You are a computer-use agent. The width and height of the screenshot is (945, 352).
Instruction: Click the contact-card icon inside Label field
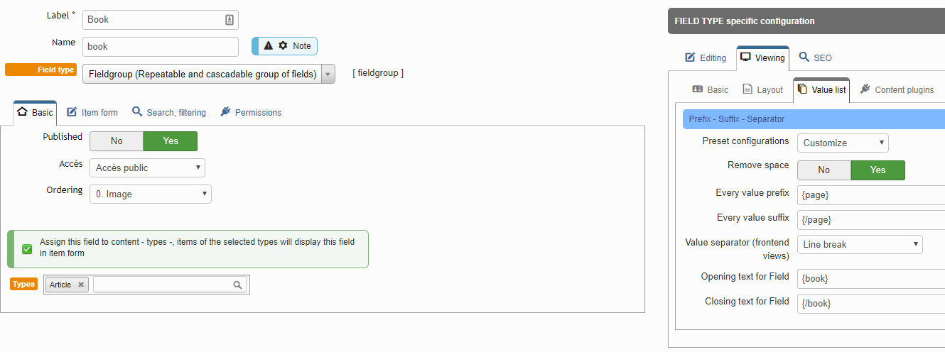[229, 20]
